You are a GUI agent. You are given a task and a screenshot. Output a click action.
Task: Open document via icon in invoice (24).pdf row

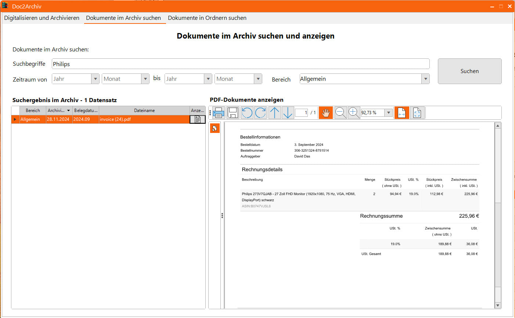(198, 119)
